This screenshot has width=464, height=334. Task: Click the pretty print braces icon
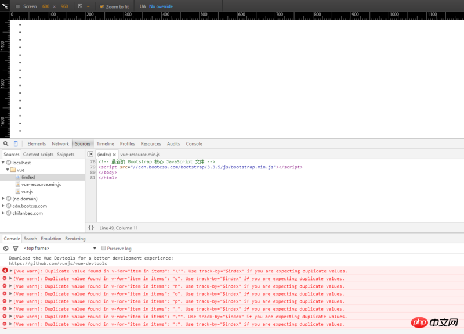pos(91,228)
